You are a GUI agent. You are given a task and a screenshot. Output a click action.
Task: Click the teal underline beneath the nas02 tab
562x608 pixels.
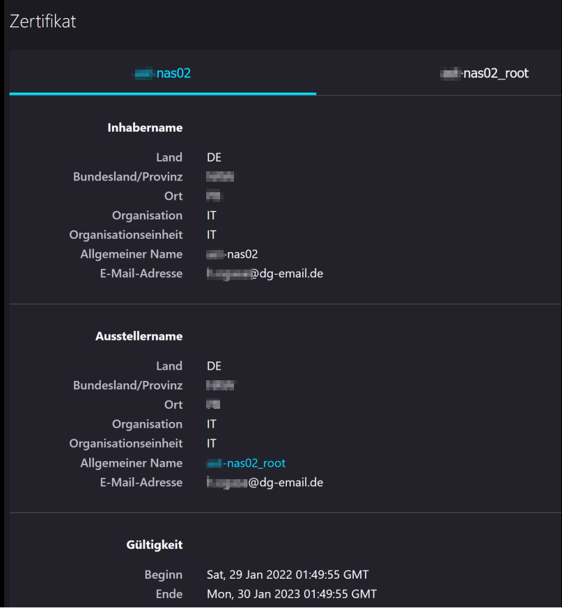[162, 93]
